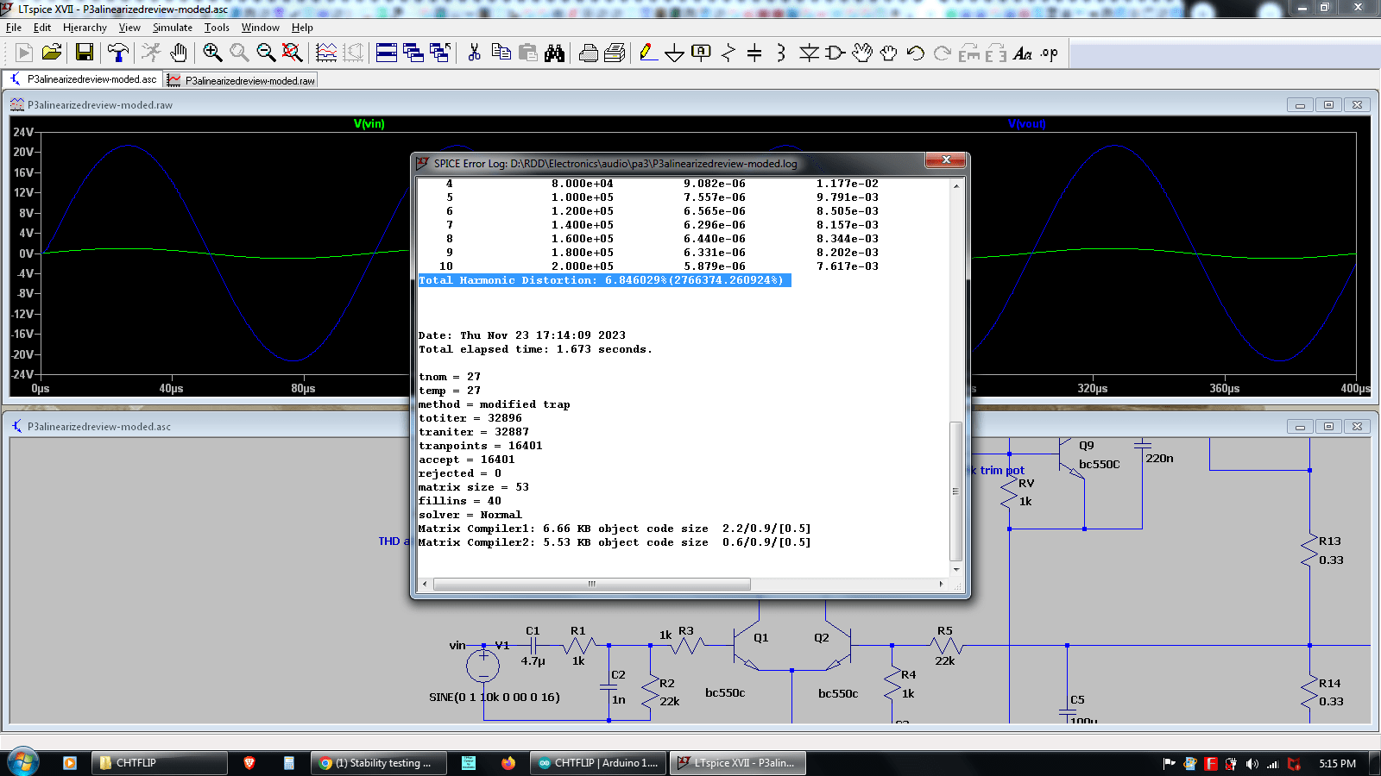Screen dimensions: 1381x776
Task: Switch to the P3alinearizedreview-moded.raw tab
Action: [x=242, y=80]
